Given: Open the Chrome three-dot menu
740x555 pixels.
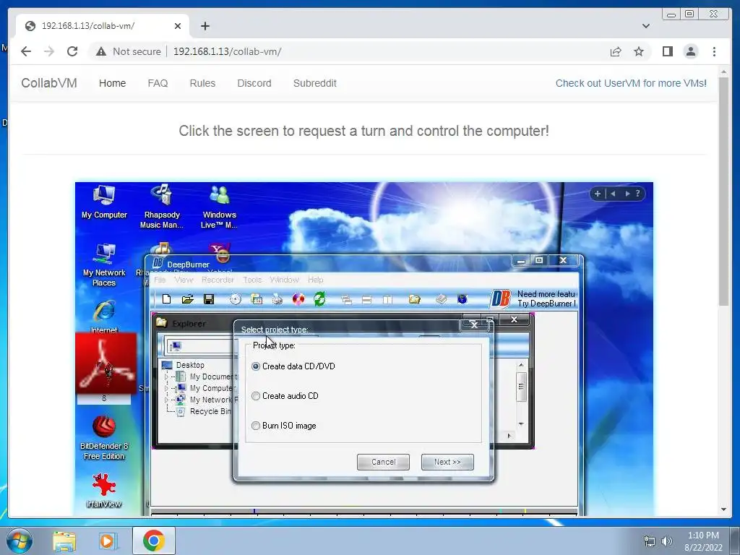Looking at the screenshot, I should pos(714,51).
